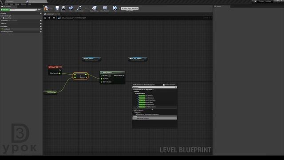Click the Make Rotator Z (Yaw) input pin
The image size is (284, 160).
click(x=102, y=82)
